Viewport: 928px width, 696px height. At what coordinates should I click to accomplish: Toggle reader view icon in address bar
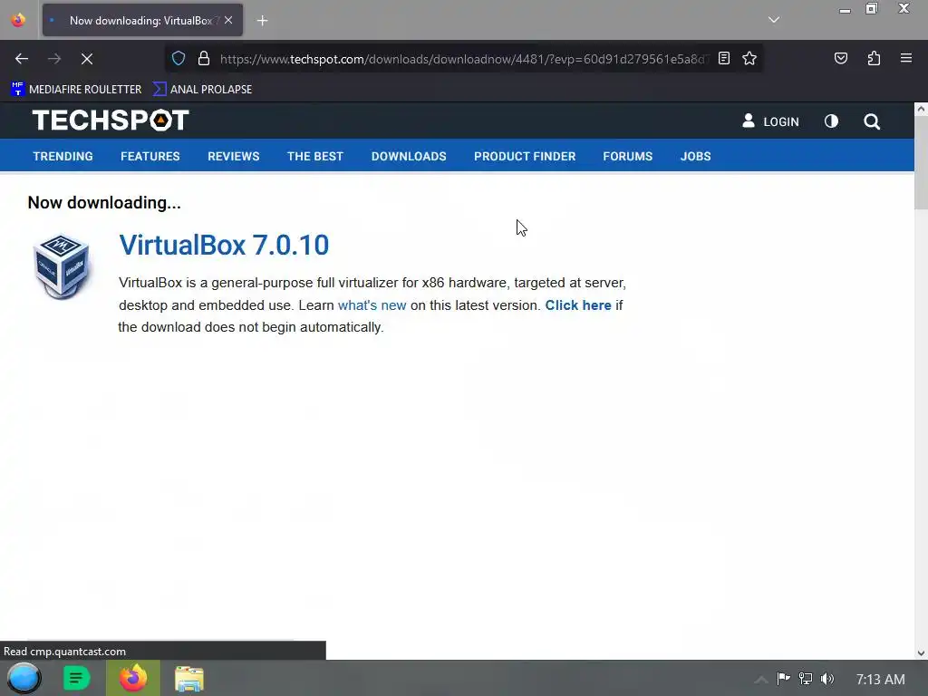pyautogui.click(x=724, y=58)
